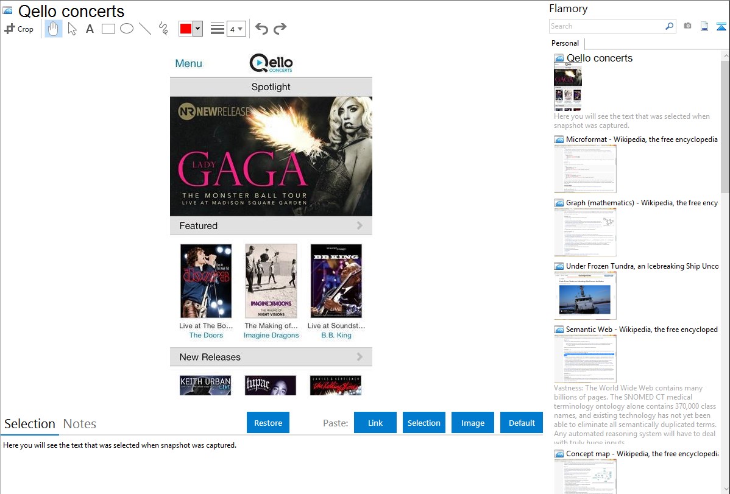Pick the ellipse drawing tool
This screenshot has height=494, width=730.
click(127, 29)
